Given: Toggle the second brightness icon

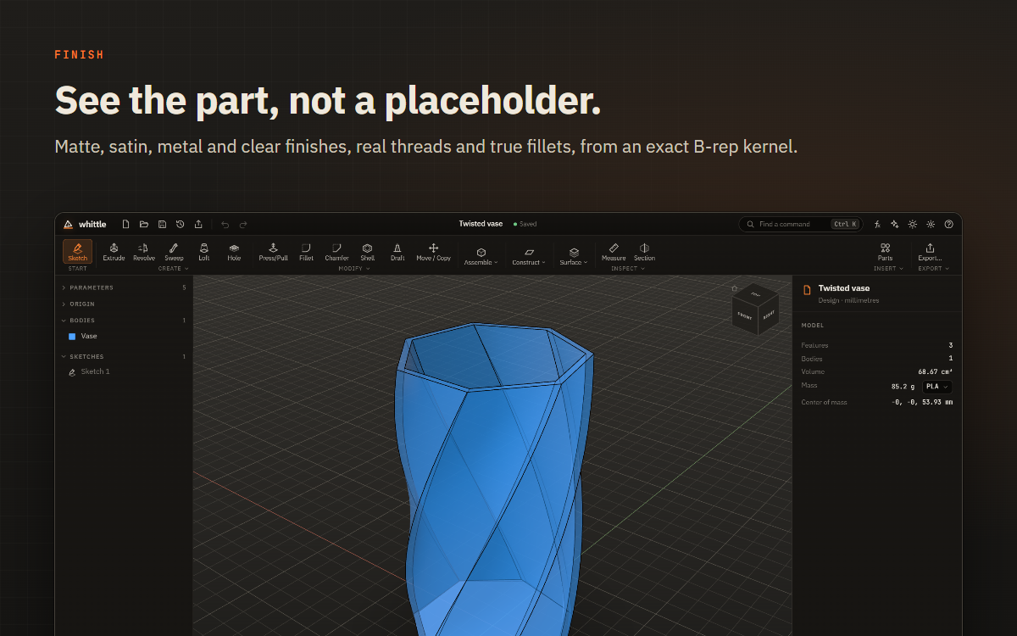Looking at the screenshot, I should (x=931, y=224).
